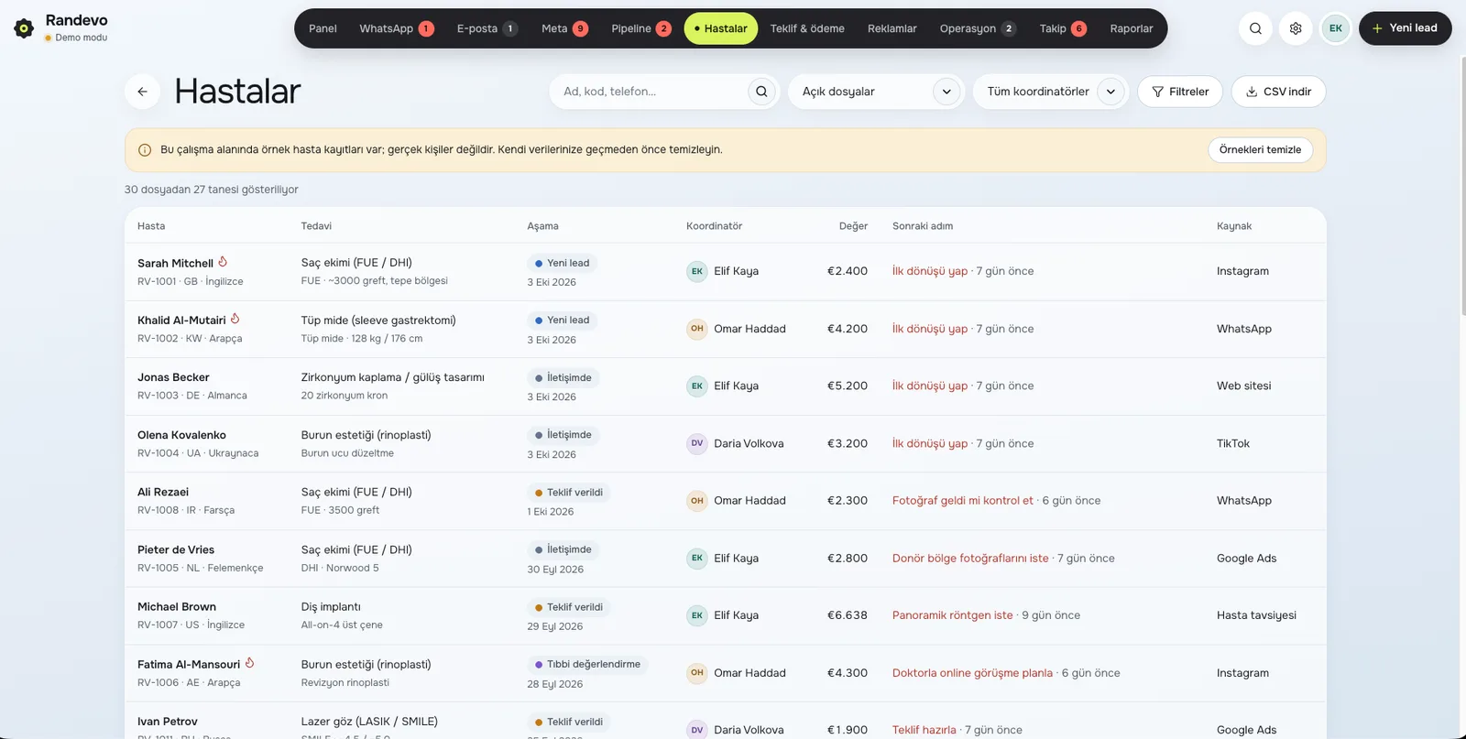Image resolution: width=1466 pixels, height=739 pixels.
Task: Click Panoramik röntgen iste link
Action: click(x=953, y=615)
